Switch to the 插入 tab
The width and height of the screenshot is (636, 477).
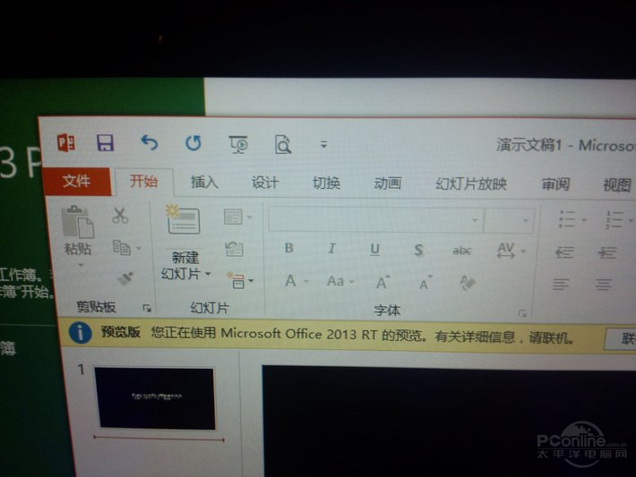205,182
